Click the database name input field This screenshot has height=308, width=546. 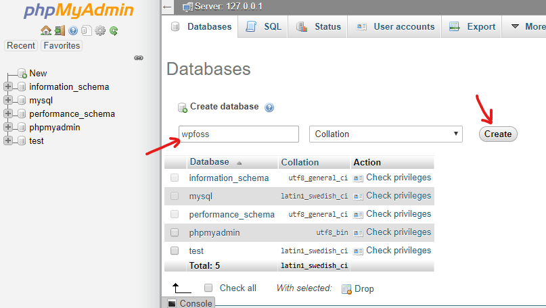point(239,134)
